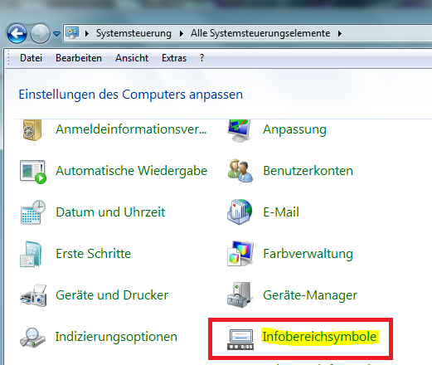The image size is (432, 365).
Task: Open the Bearbeiten menu
Action: pyautogui.click(x=79, y=58)
